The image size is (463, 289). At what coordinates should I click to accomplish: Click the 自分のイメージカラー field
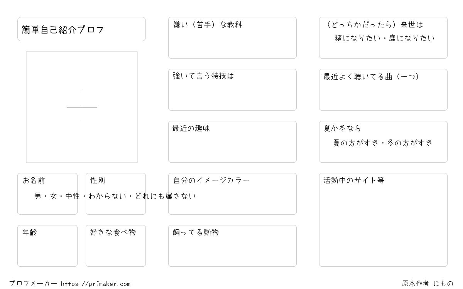coord(232,194)
